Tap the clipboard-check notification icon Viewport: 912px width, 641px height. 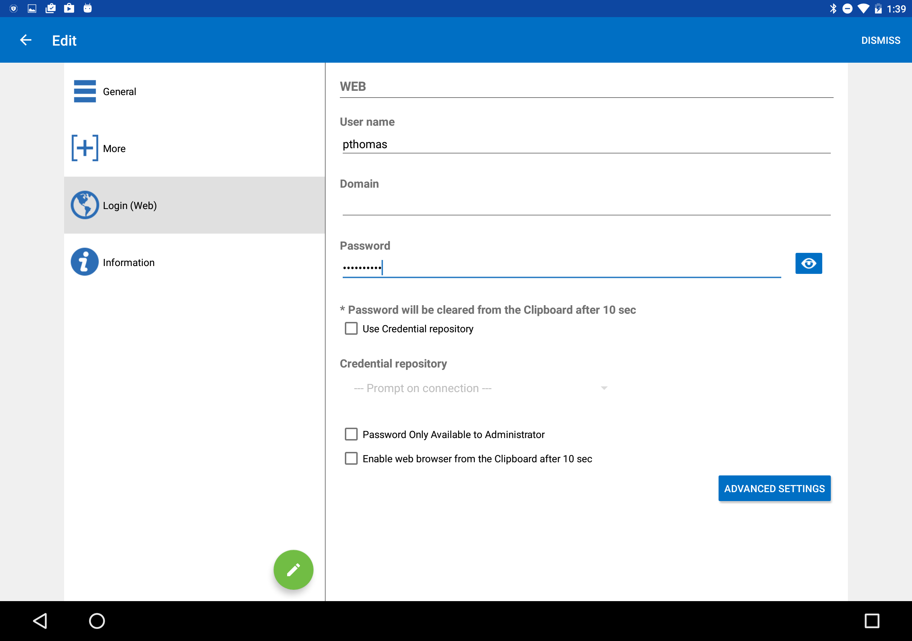(51, 8)
